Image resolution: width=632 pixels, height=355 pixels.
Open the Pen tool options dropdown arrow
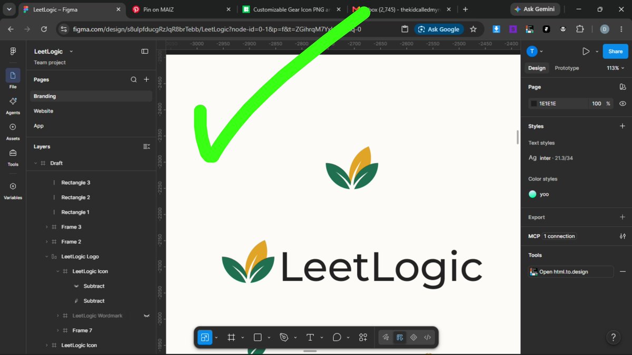tap(295, 338)
